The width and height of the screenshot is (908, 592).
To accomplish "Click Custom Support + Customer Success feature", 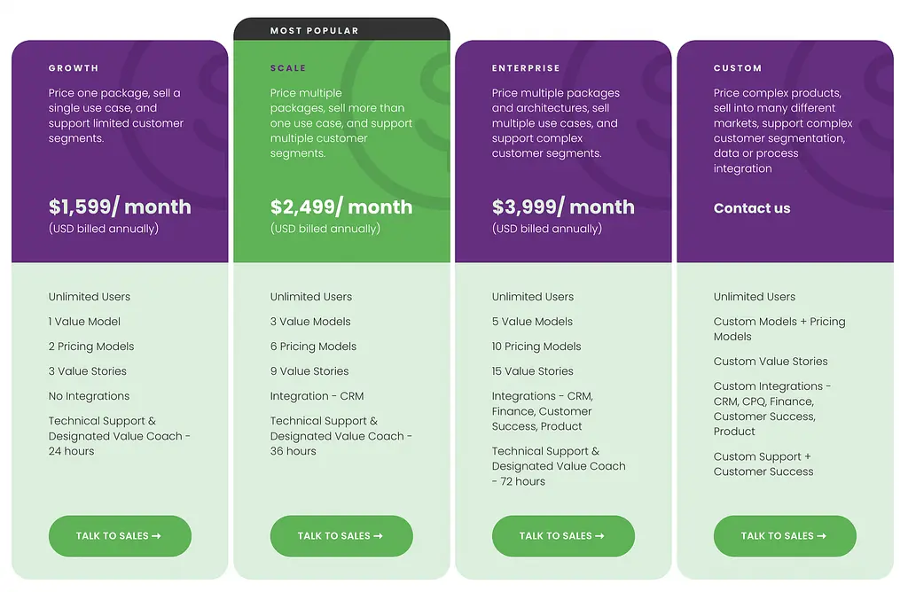I will (763, 464).
